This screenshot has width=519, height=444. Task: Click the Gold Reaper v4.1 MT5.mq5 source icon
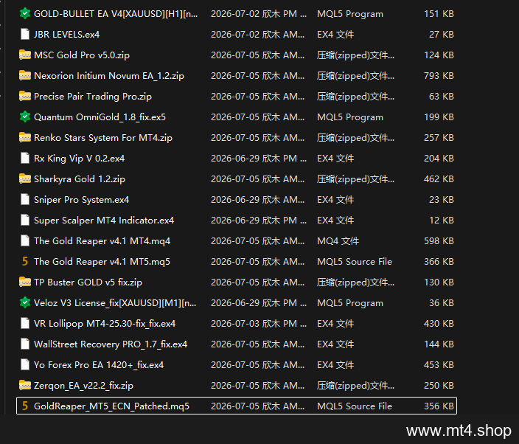click(x=25, y=261)
